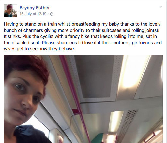Open the post options chevron menu
This screenshot has height=143, width=167.
click(x=161, y=6)
